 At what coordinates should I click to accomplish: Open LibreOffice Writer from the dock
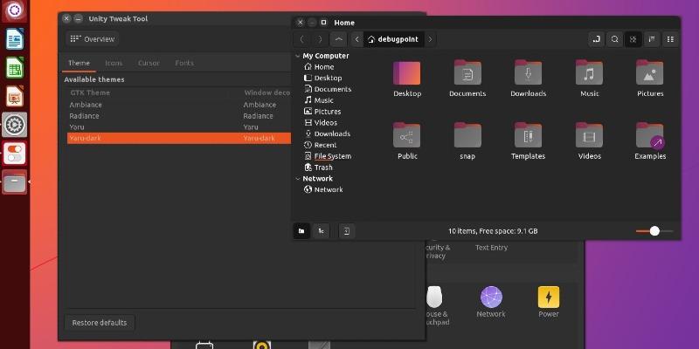(x=15, y=39)
